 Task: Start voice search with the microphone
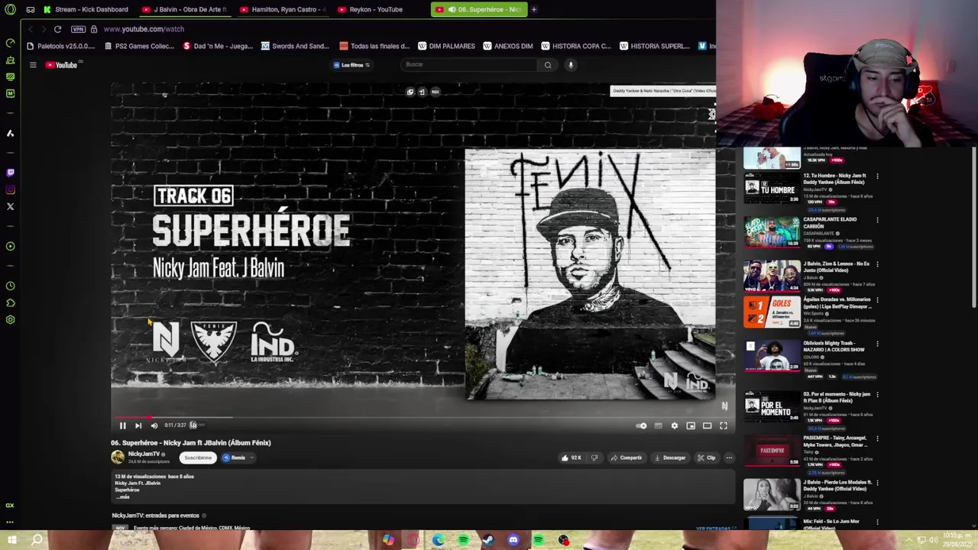pyautogui.click(x=570, y=65)
